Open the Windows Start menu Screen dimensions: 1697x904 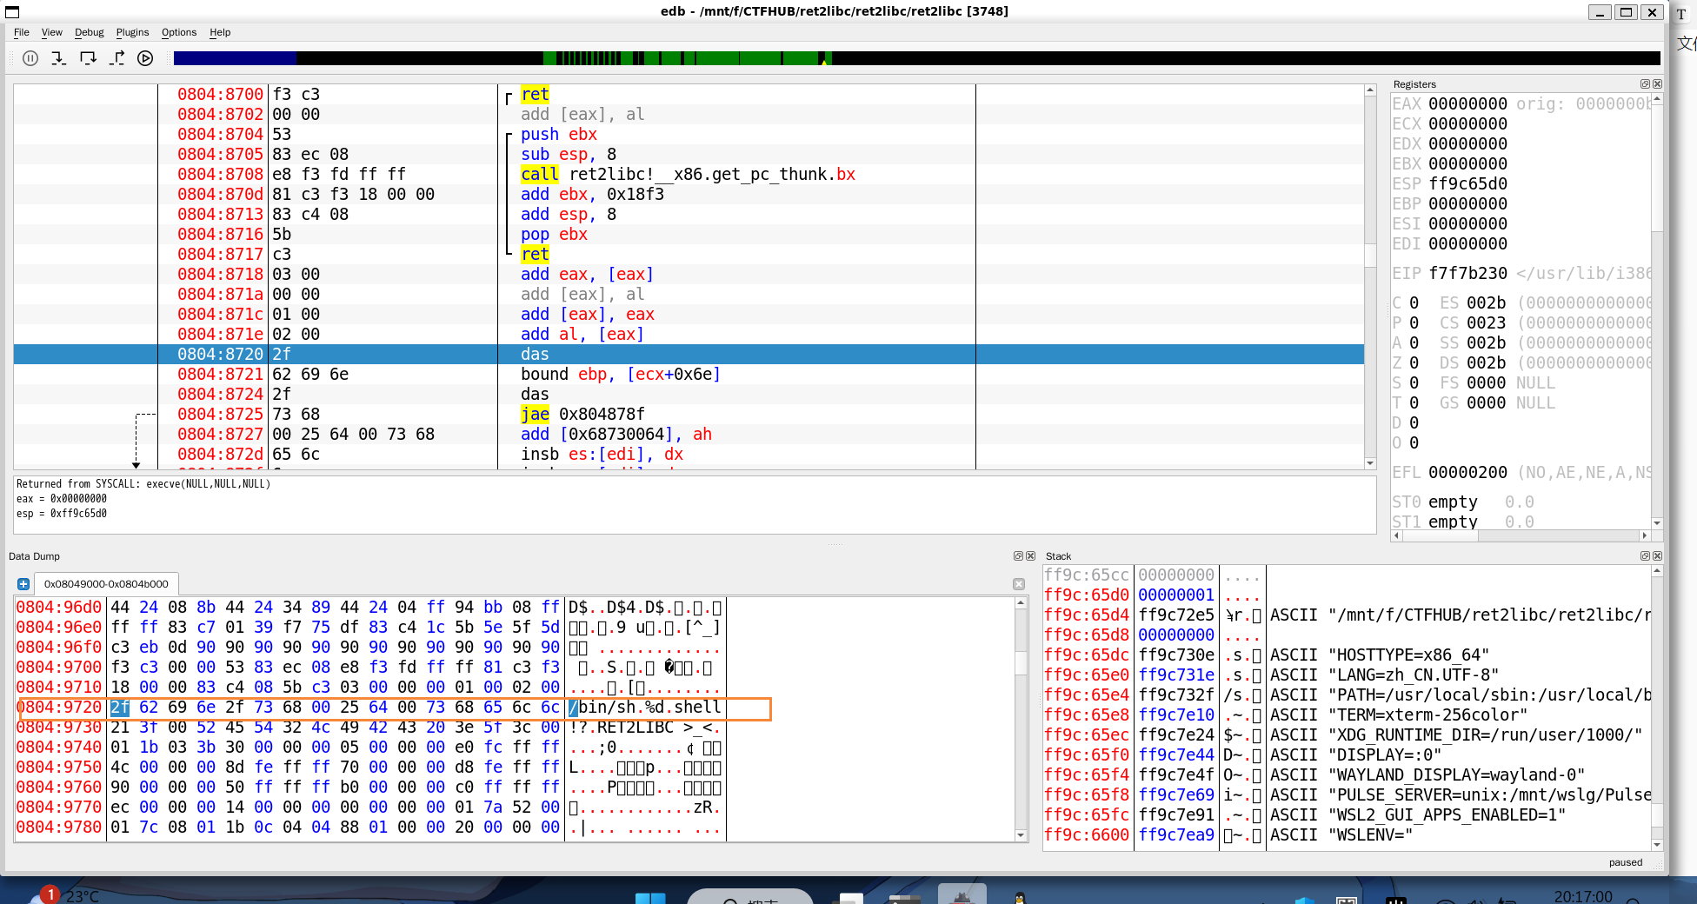click(x=650, y=897)
